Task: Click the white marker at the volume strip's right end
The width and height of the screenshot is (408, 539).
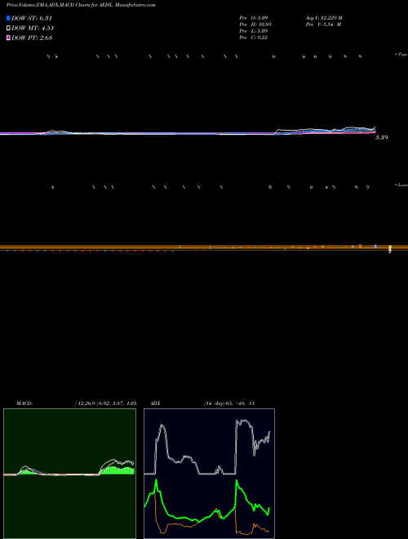Action: 390,249
